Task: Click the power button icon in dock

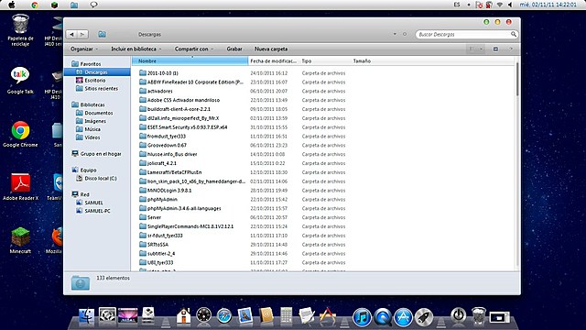Action: [459, 315]
